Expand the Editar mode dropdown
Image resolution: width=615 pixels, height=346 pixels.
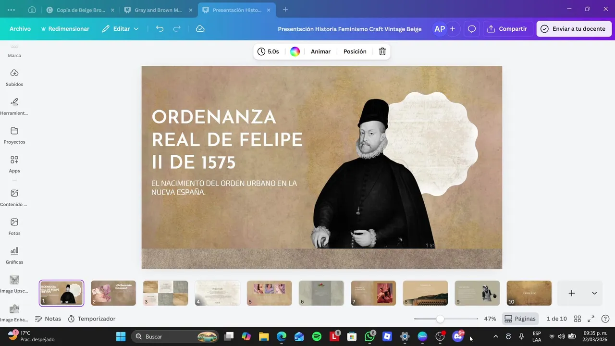click(x=120, y=29)
